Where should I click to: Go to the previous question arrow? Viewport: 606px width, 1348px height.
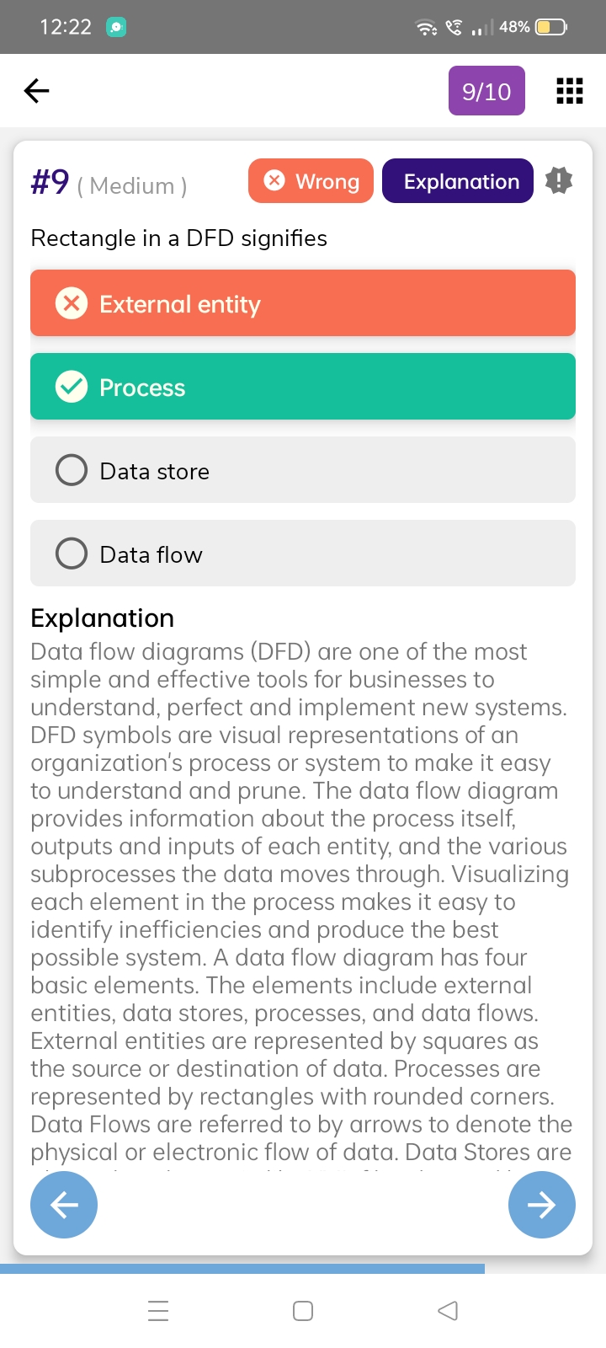(64, 1205)
